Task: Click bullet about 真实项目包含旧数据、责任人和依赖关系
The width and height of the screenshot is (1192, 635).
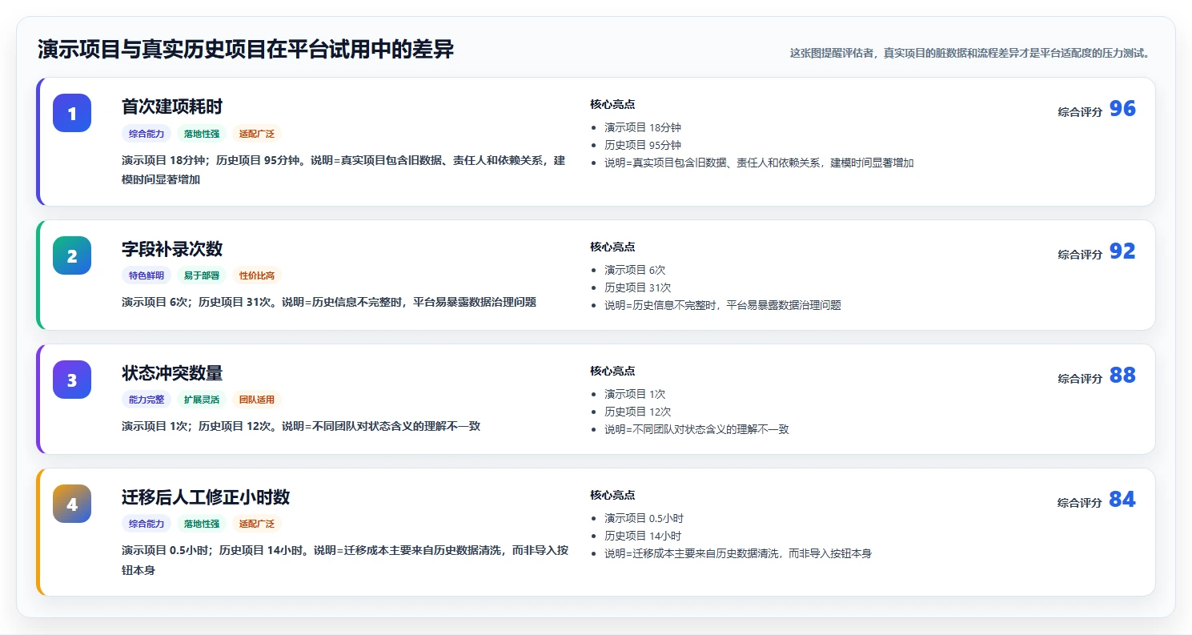Action: point(759,163)
